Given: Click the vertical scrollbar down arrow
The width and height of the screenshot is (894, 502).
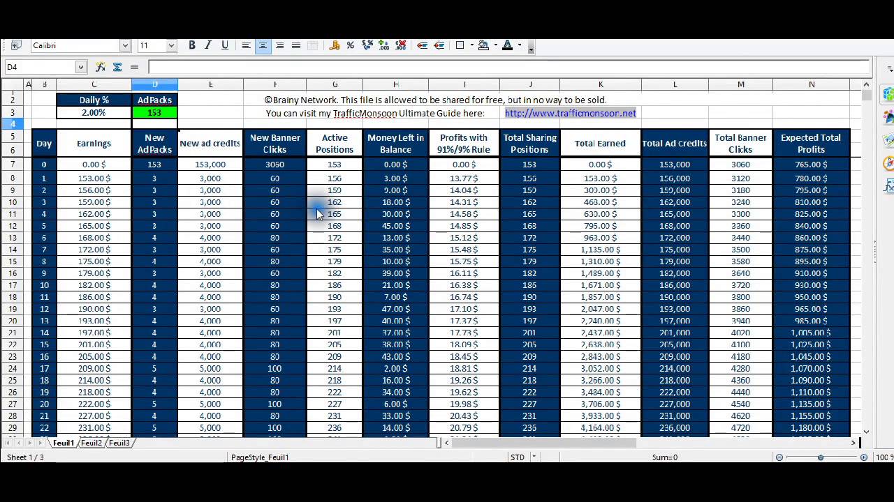Looking at the screenshot, I should click(867, 432).
